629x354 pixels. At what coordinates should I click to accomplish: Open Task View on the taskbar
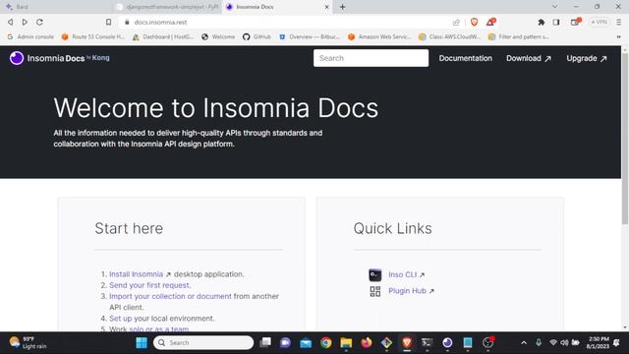(x=265, y=342)
